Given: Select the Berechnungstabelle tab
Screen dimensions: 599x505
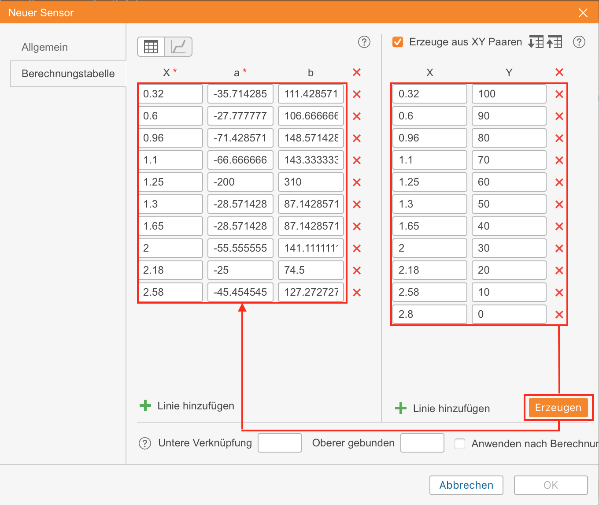Looking at the screenshot, I should [68, 74].
